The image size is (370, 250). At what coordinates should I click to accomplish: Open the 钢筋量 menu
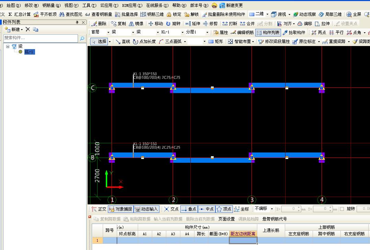51,5
